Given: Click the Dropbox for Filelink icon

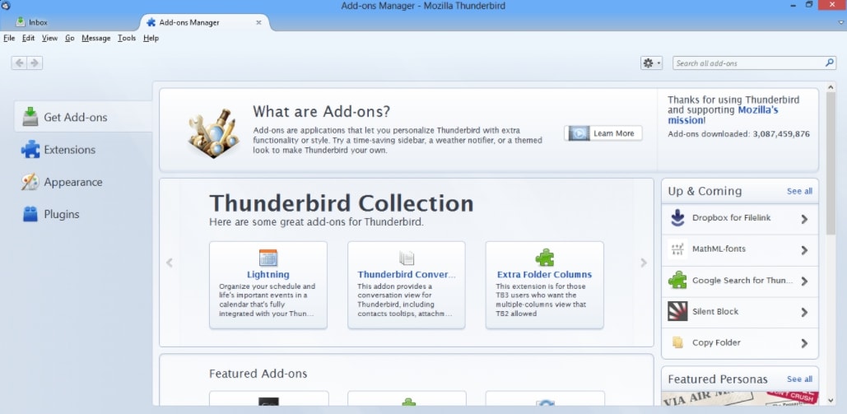Looking at the screenshot, I should pyautogui.click(x=677, y=218).
